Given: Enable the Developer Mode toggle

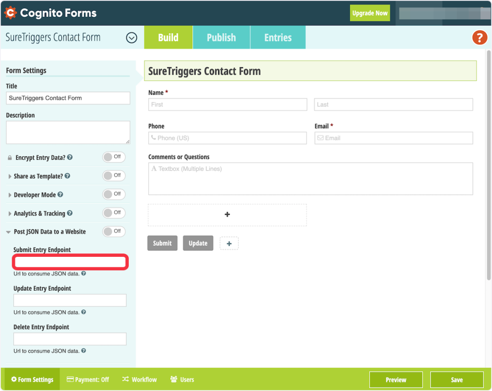Looking at the screenshot, I should [x=113, y=194].
